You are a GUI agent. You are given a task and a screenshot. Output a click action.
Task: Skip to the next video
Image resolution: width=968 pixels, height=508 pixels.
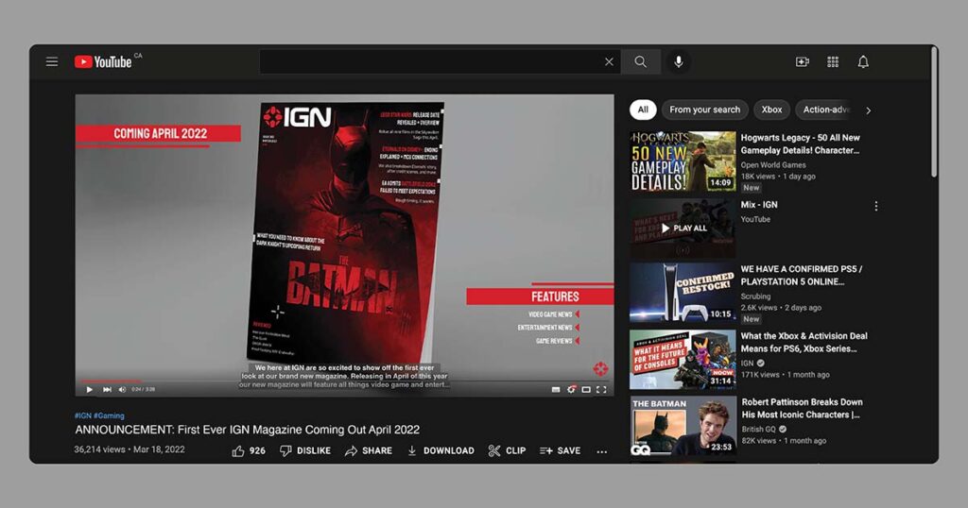[x=107, y=390]
